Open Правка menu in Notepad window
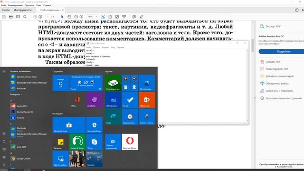The height and width of the screenshot is (171, 304). [x=96, y=47]
